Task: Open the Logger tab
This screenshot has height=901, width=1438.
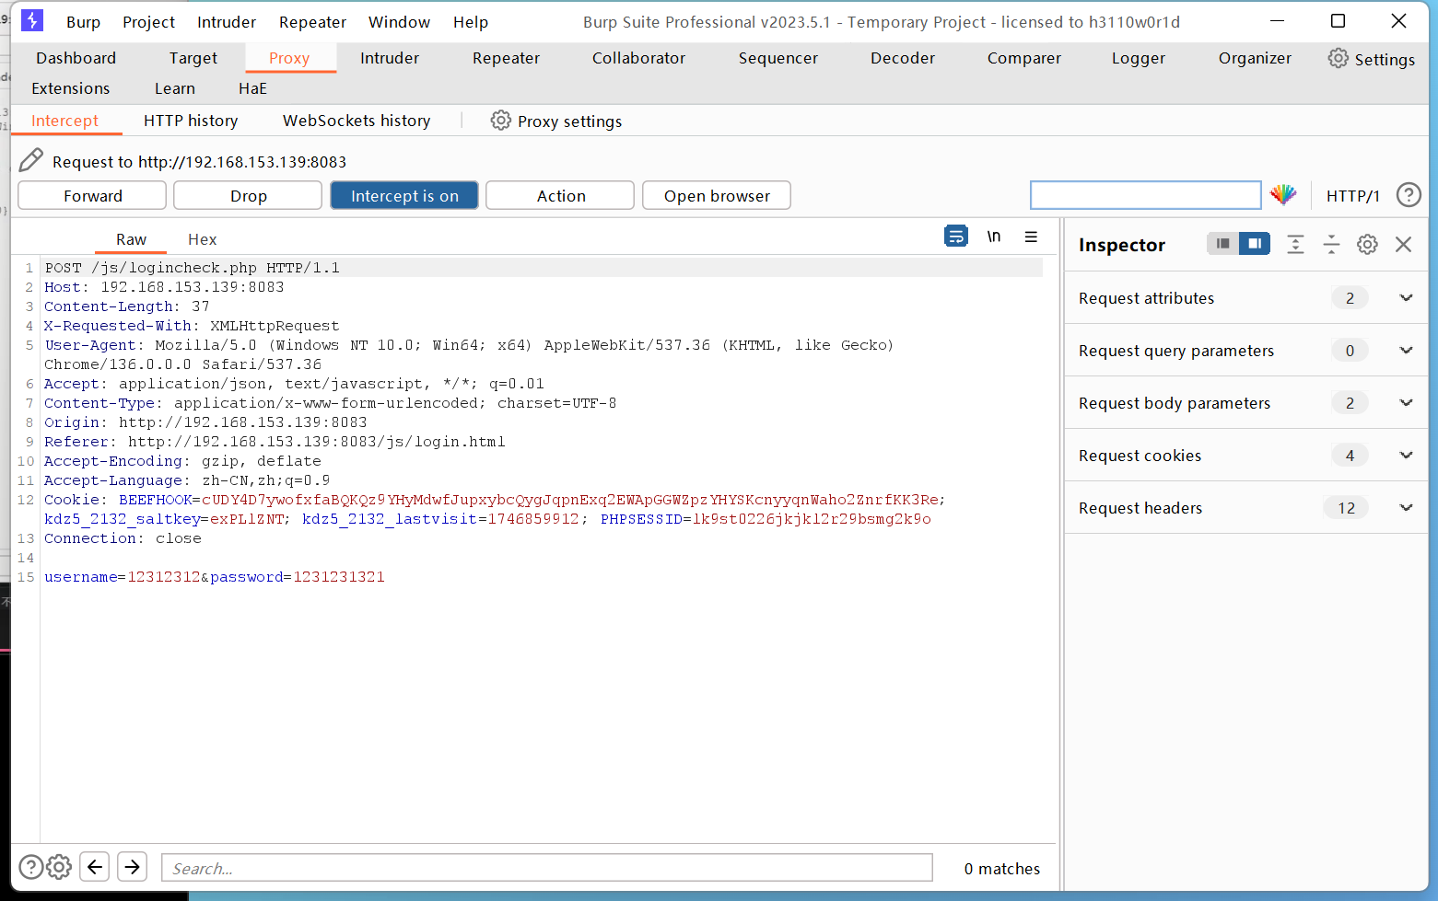Action: [1139, 58]
